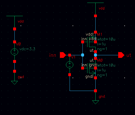
Task: Click the vdc=3.3 parameter label
Action: pyautogui.click(x=27, y=49)
